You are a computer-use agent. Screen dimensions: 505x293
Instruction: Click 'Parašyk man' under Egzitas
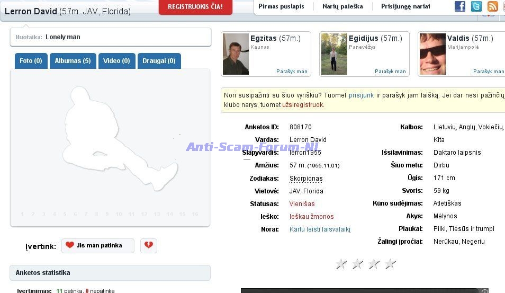292,71
